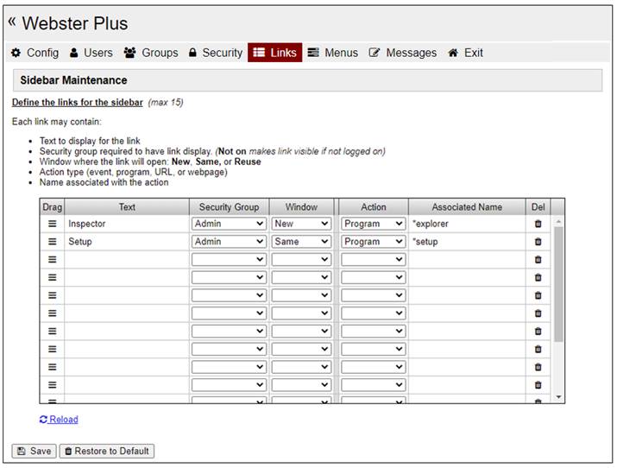This screenshot has height=468, width=617.
Task: Open Action dropdown for Inspector row
Action: coord(373,224)
